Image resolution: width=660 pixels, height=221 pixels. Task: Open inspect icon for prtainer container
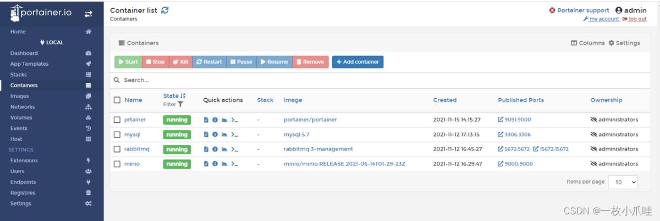(215, 120)
